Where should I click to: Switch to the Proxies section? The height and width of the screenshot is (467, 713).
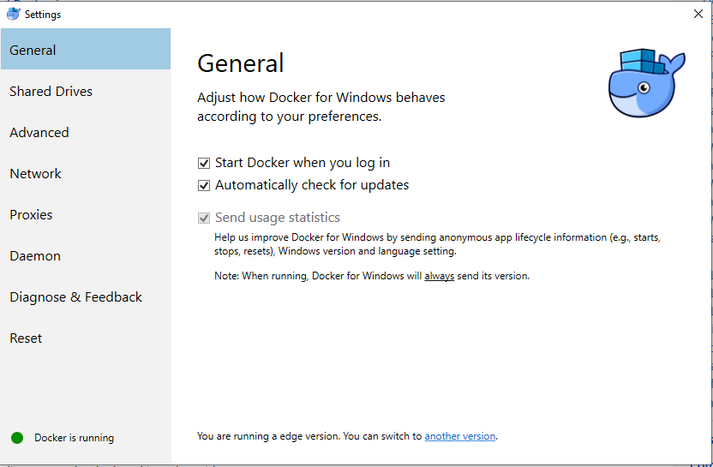tap(86, 214)
